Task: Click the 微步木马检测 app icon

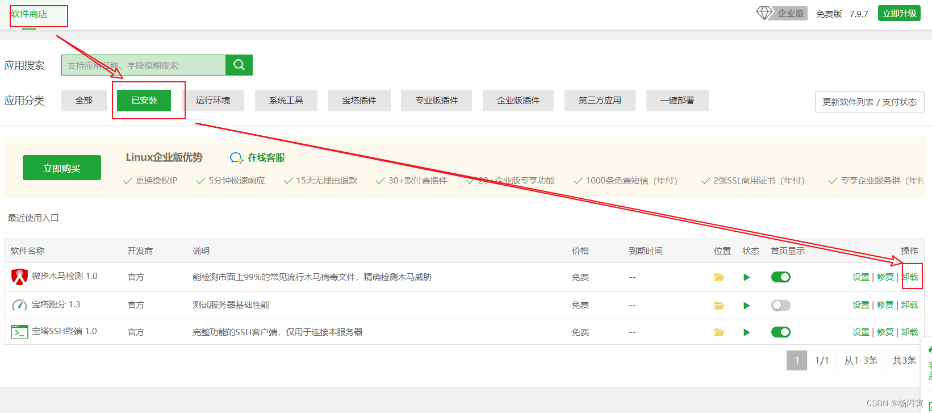Action: point(20,277)
